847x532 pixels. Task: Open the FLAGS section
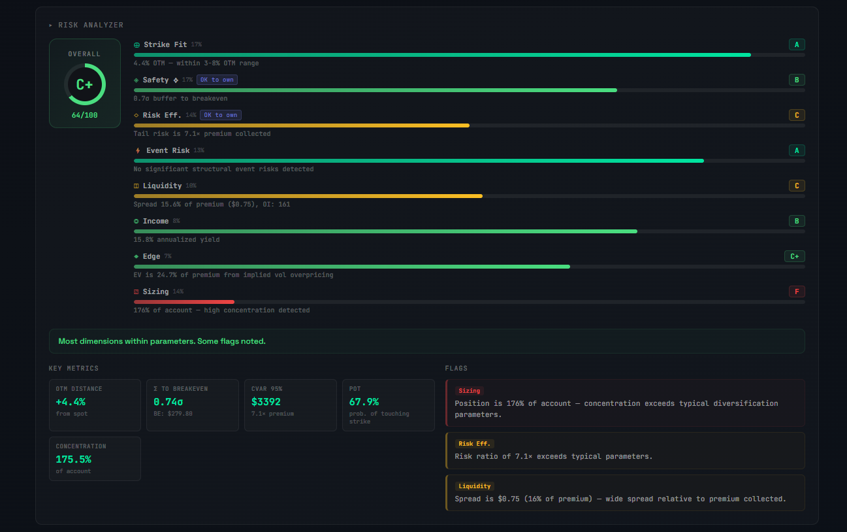[x=456, y=368]
